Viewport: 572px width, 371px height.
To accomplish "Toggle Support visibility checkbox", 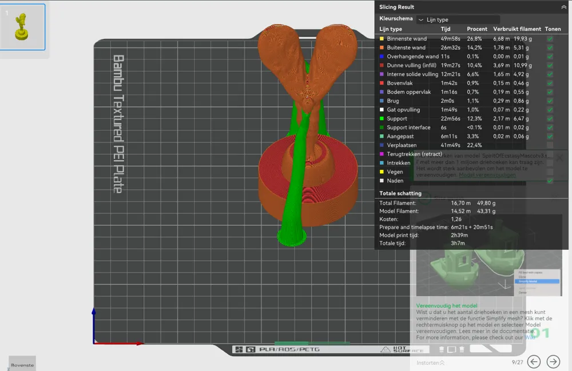I will 550,118.
